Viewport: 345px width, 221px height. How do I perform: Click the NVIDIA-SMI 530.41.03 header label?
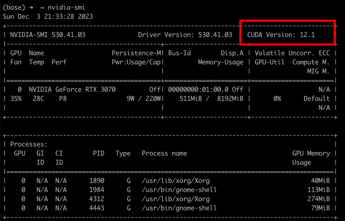[x=48, y=35]
